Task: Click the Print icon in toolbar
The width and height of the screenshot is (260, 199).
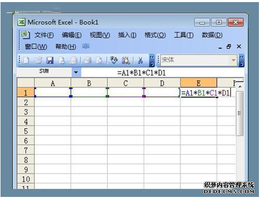Action: [87, 60]
